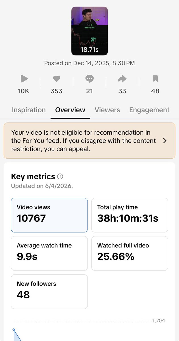Viewport: 179px width, 341px height.
Task: Select the Video views metric card
Action: (x=49, y=215)
